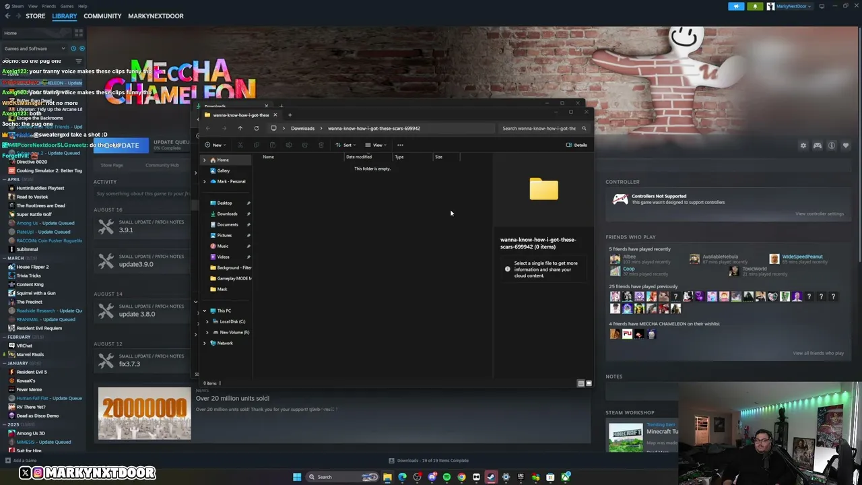Expand Local Disk (C:) in navigation pane
The height and width of the screenshot is (485, 862).
207,321
